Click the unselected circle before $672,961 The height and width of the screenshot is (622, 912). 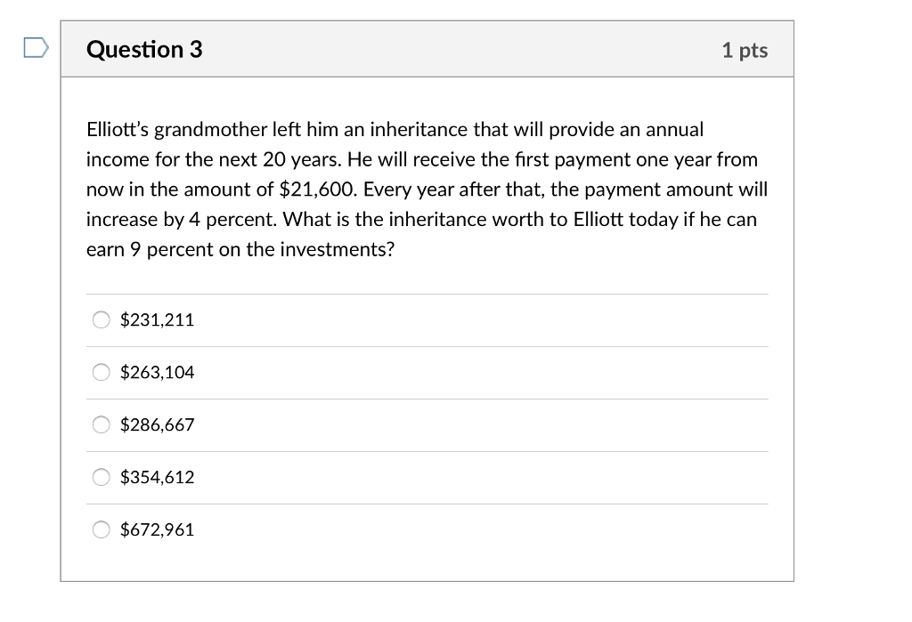[x=101, y=530]
